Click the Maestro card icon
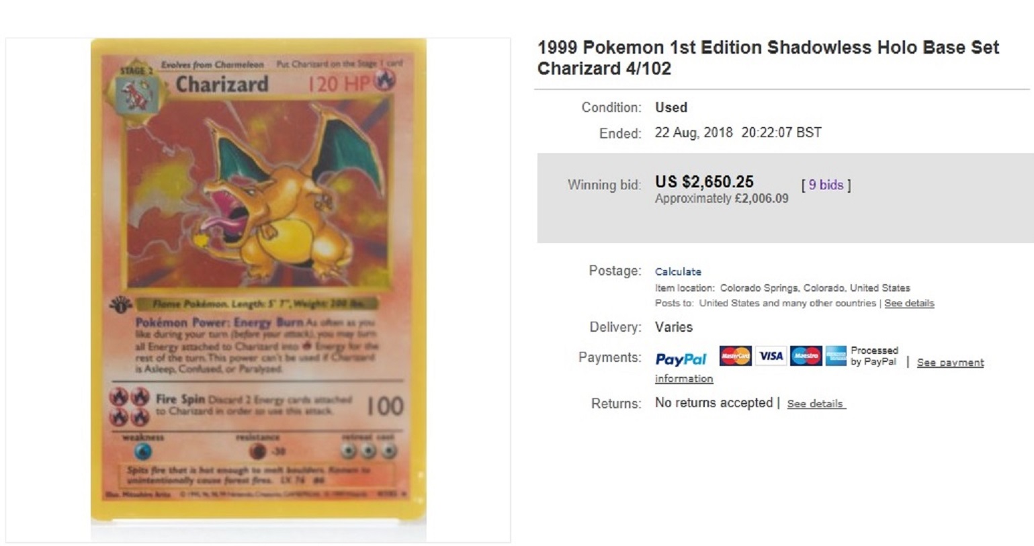The height and width of the screenshot is (546, 1034). pos(806,356)
